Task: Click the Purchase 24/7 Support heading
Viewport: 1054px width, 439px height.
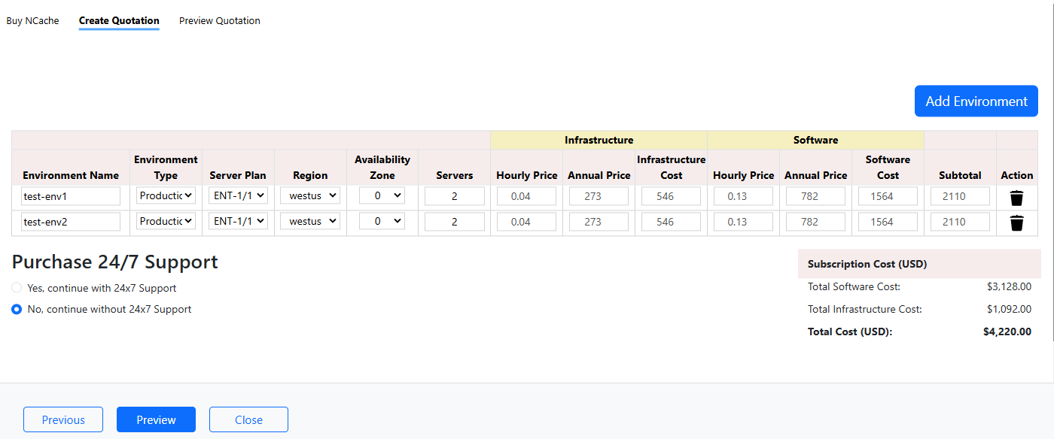Action: click(x=114, y=262)
